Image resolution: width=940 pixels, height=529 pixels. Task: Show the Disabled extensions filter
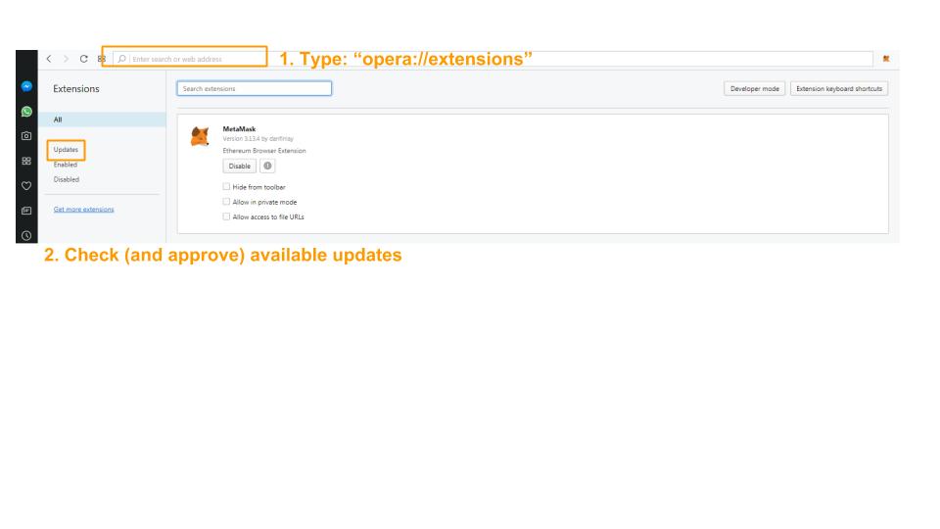(66, 179)
